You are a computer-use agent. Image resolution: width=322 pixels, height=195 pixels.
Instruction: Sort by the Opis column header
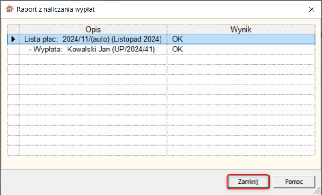pyautogui.click(x=93, y=29)
